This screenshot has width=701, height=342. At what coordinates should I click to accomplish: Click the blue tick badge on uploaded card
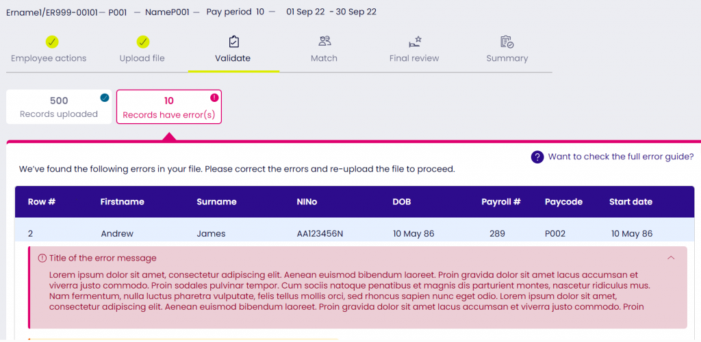tap(105, 97)
